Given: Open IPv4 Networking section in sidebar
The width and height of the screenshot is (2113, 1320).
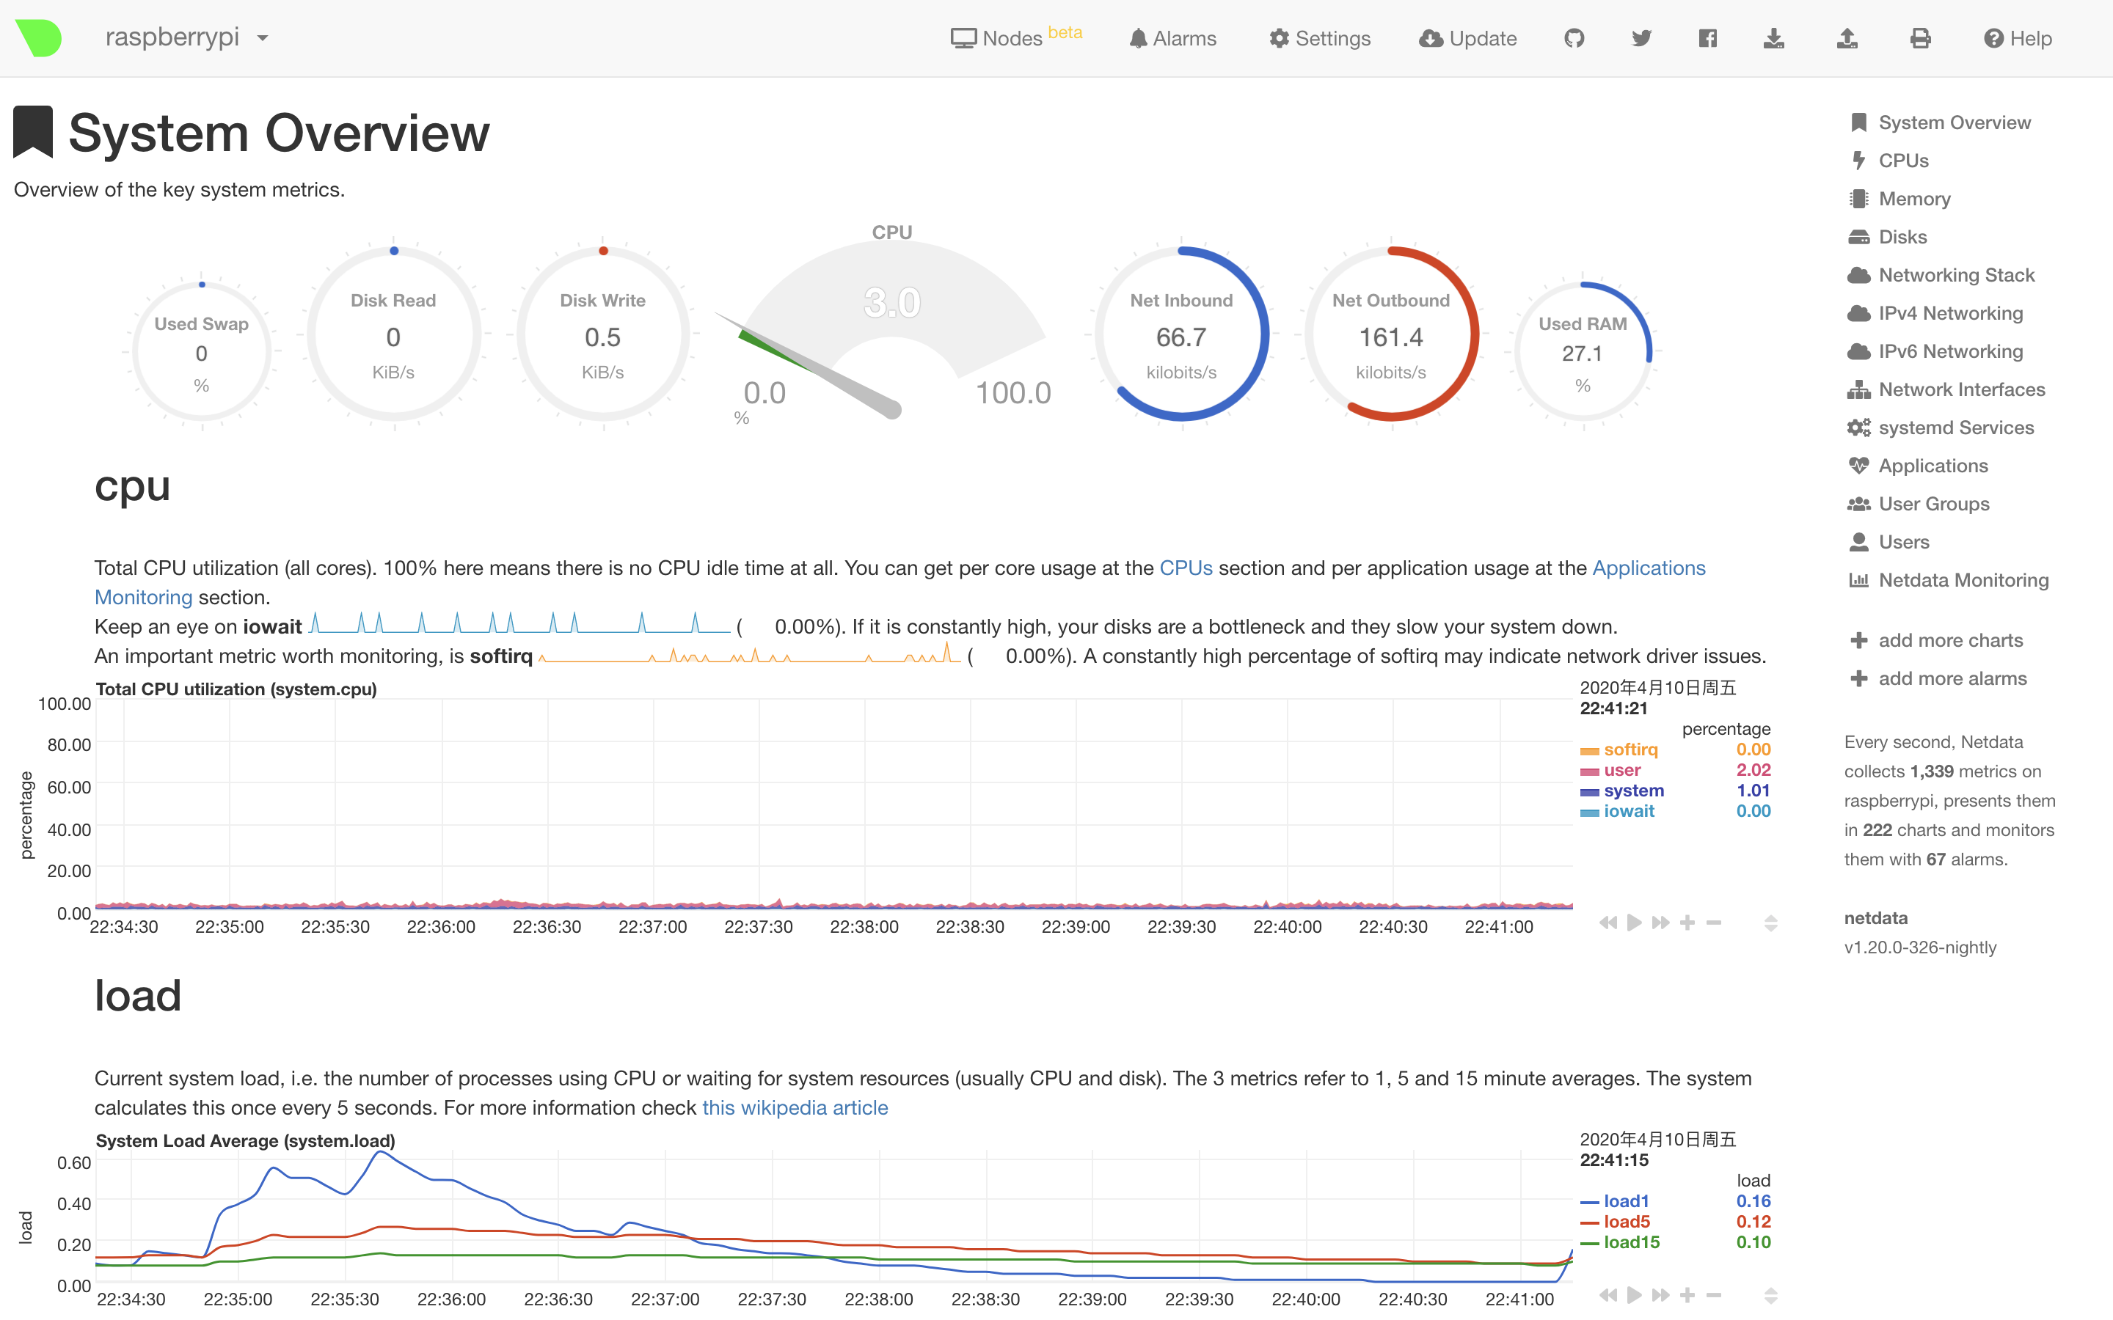Looking at the screenshot, I should pos(1935,313).
